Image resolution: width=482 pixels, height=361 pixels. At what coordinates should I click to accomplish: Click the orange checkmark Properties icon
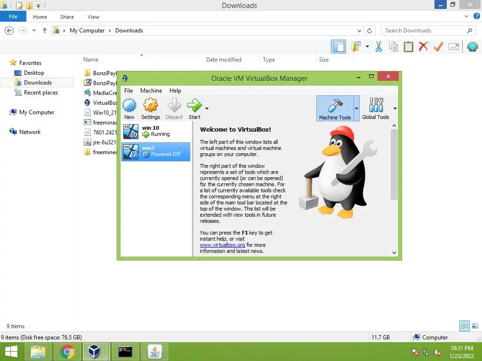(438, 47)
